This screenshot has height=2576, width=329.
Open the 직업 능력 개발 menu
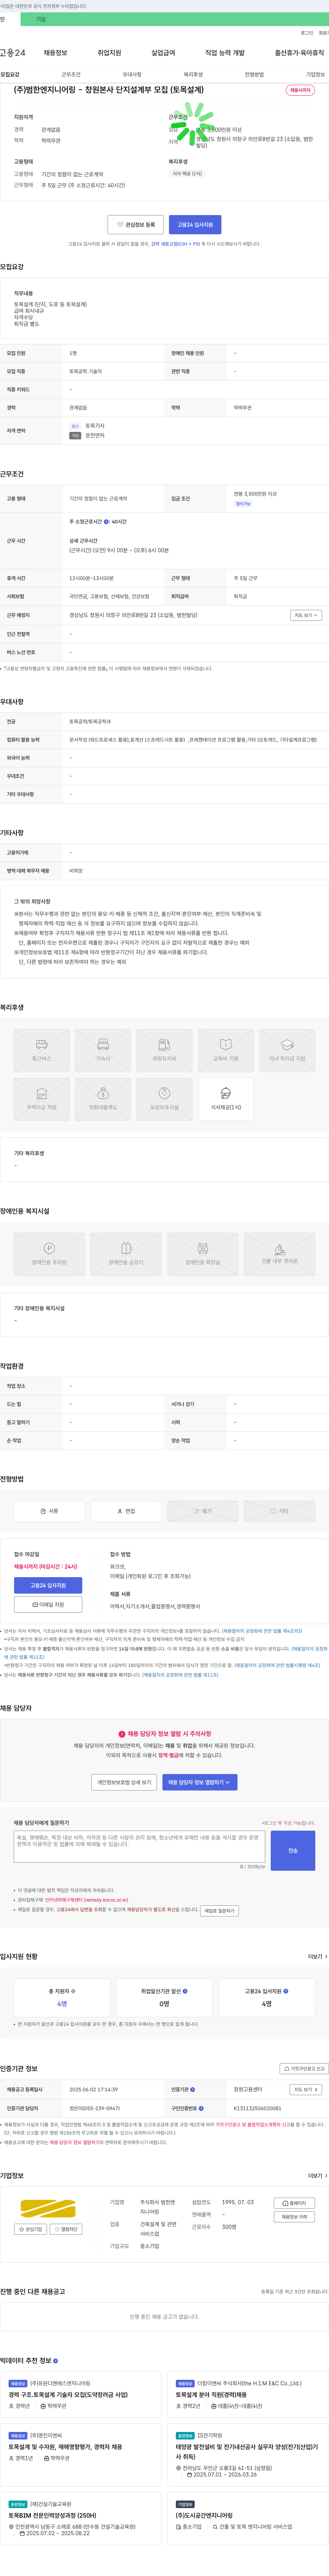pos(225,53)
